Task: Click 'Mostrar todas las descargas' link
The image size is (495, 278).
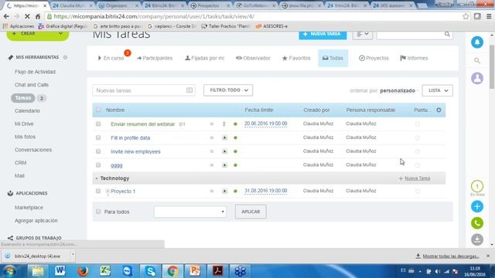Action: (x=451, y=256)
